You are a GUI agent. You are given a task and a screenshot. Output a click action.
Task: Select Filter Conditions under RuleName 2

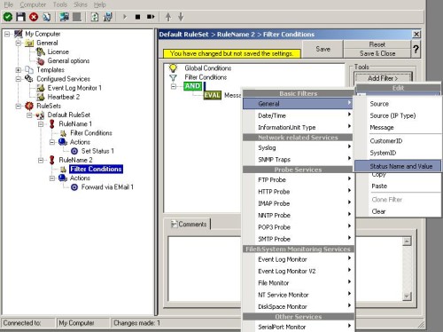click(x=96, y=169)
